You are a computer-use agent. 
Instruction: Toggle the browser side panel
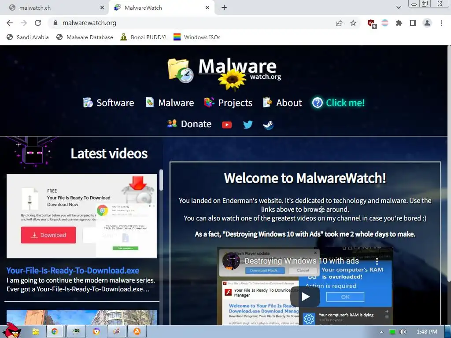[x=413, y=23]
